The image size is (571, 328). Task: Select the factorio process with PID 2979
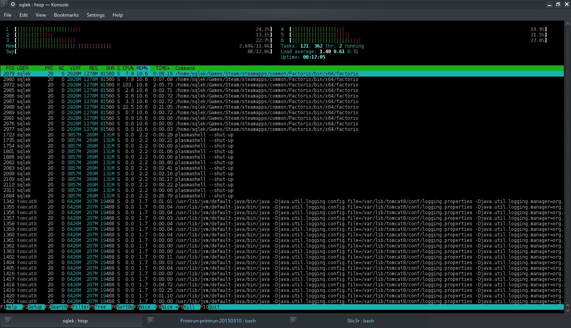click(x=282, y=74)
